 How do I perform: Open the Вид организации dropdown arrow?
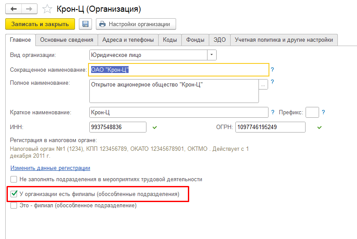pyautogui.click(x=211, y=55)
